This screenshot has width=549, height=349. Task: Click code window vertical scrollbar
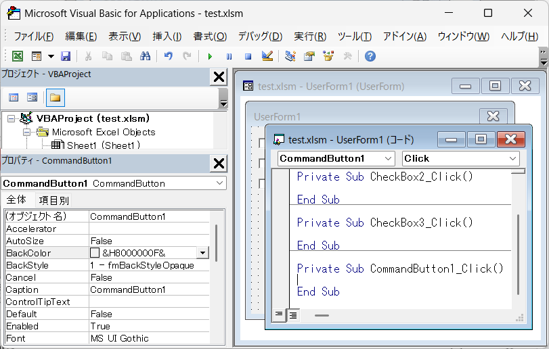tap(518, 254)
